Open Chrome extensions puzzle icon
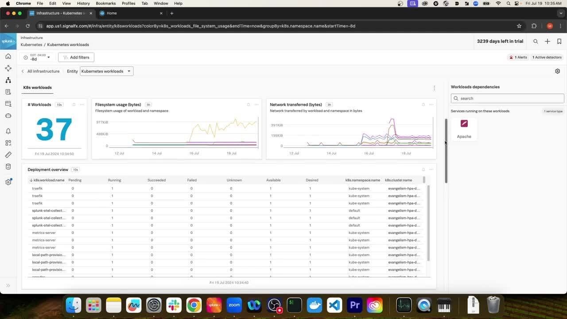The image size is (567, 319). [534, 26]
